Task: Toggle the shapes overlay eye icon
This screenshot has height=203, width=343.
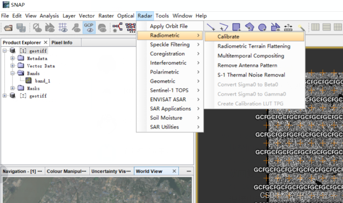Action: click(50, 28)
